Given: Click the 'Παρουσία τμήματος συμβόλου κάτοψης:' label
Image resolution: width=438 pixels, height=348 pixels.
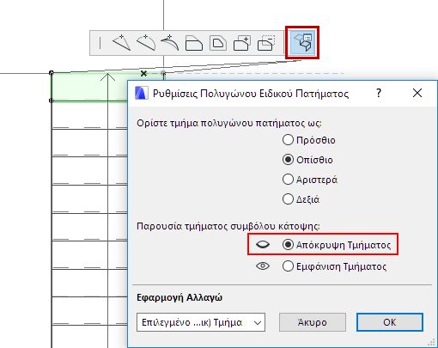Looking at the screenshot, I should 228,226.
